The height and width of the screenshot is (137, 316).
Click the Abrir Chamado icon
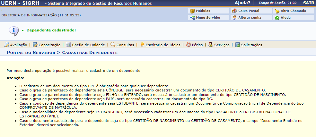(277, 11)
